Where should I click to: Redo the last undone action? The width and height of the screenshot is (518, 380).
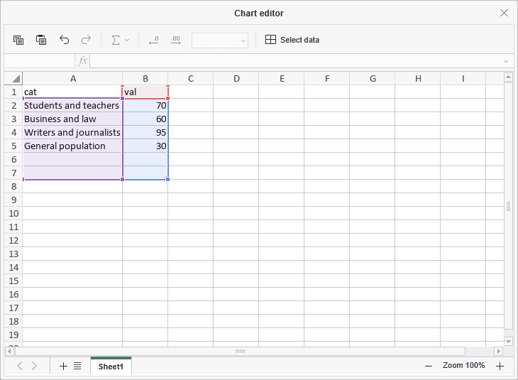86,40
